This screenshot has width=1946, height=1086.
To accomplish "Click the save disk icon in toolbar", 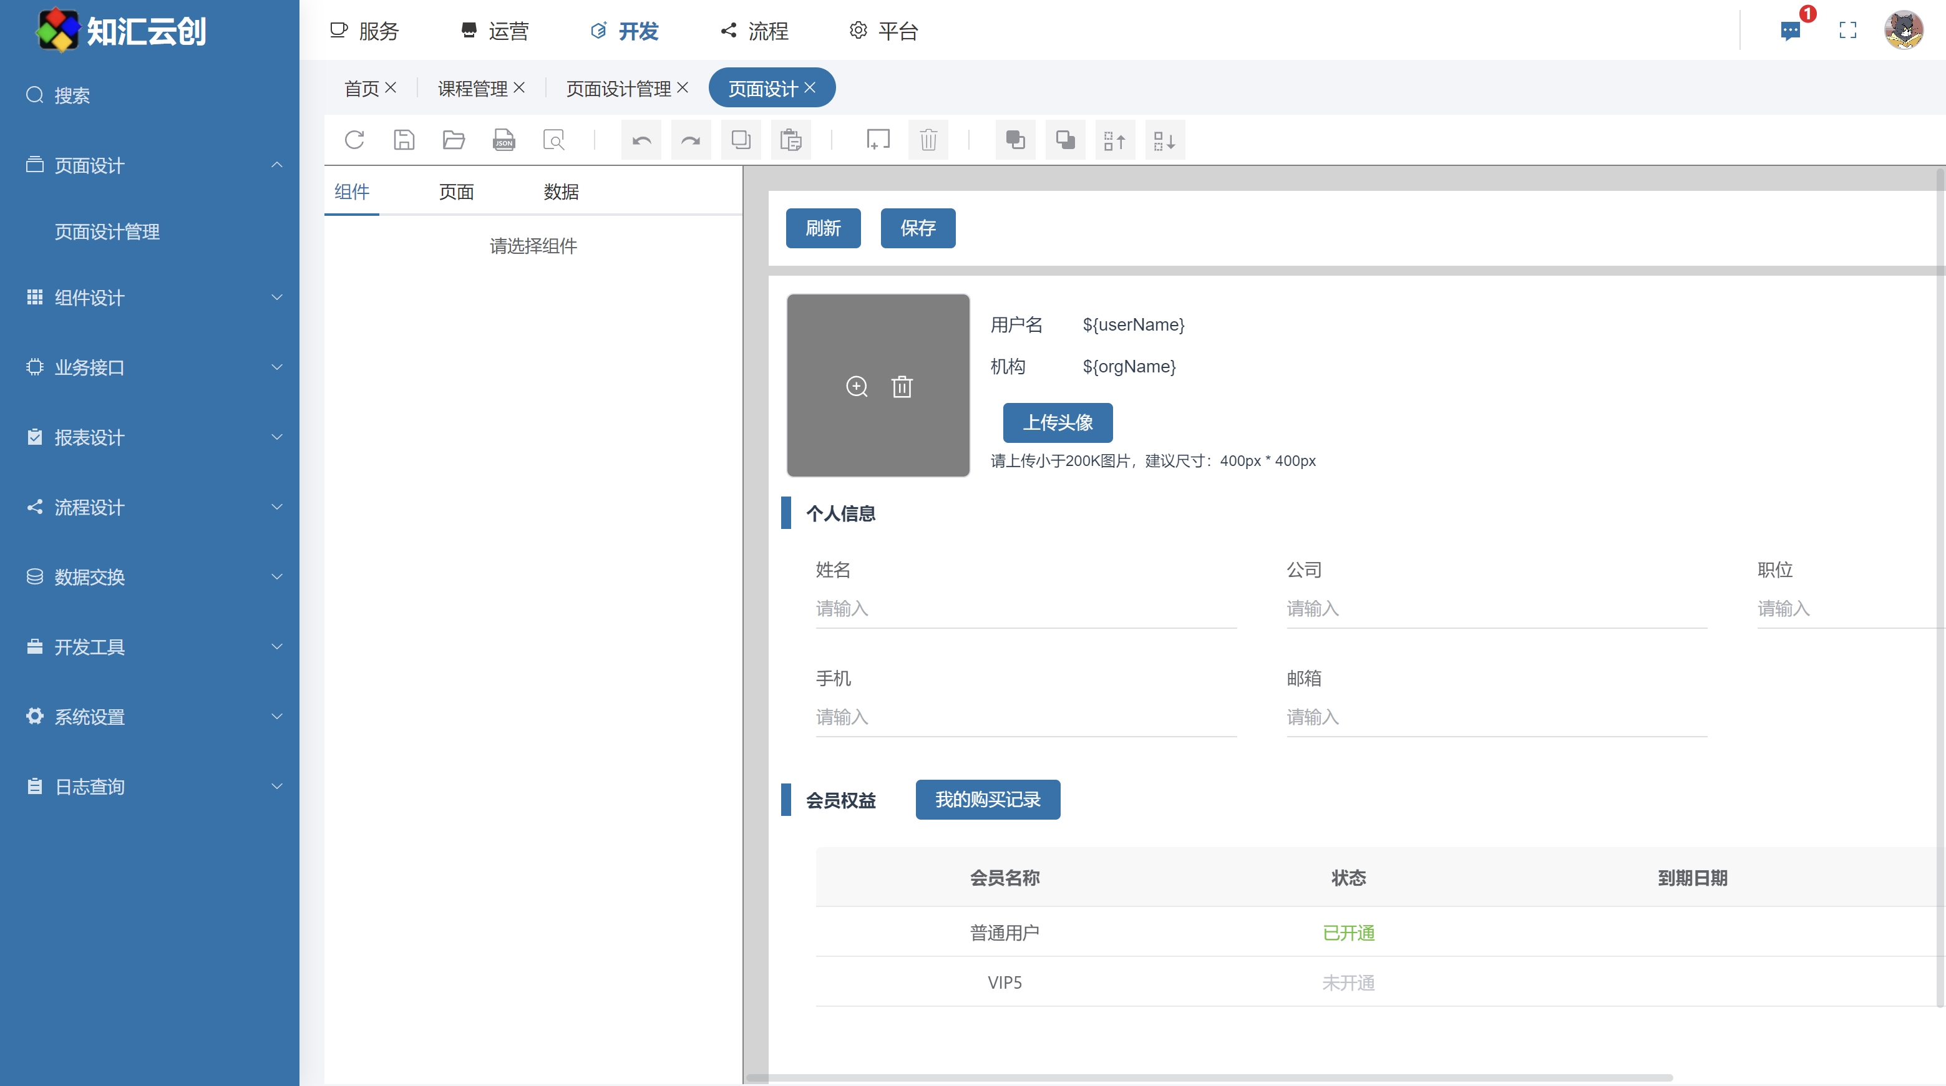I will coord(404,140).
